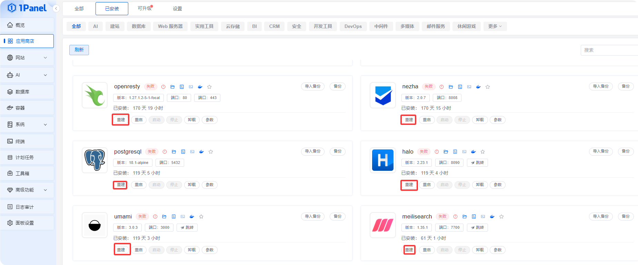Toggle the favorite star for meilisearch
Screen dimensions: 638x265
point(501,217)
